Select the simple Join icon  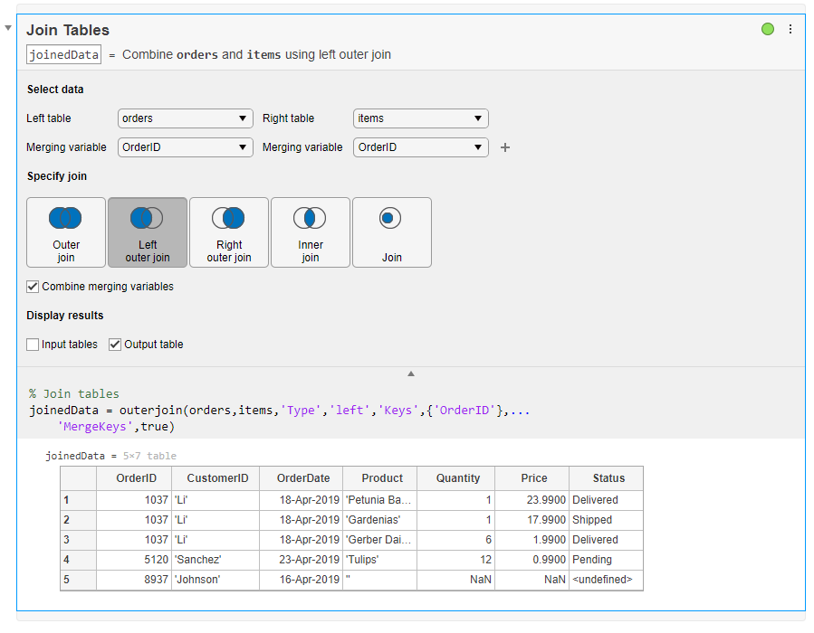[391, 232]
